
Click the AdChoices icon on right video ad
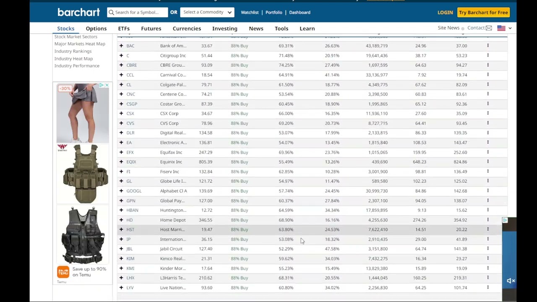point(505,220)
